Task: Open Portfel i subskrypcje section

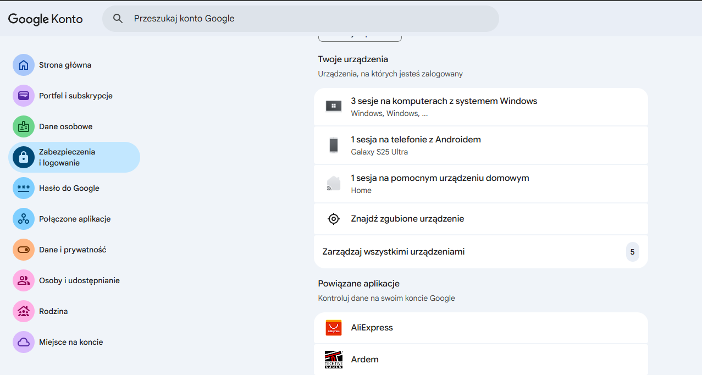Action: [76, 96]
